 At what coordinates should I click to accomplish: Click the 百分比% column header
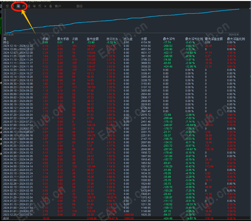pos(112,39)
